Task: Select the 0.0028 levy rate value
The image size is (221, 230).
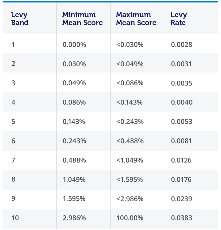Action: tap(181, 45)
